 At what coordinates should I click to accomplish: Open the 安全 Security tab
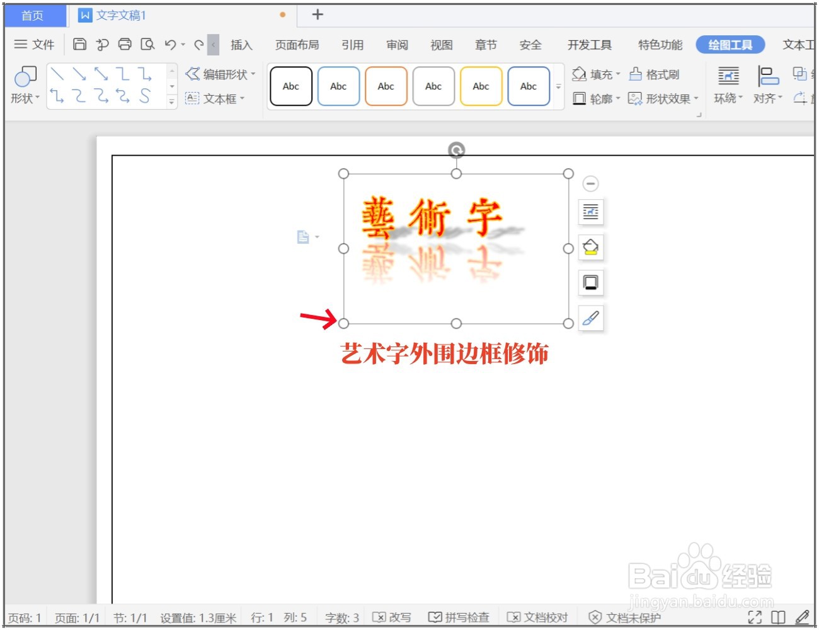(530, 45)
